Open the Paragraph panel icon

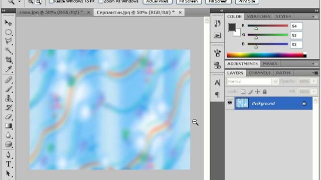tap(217, 94)
